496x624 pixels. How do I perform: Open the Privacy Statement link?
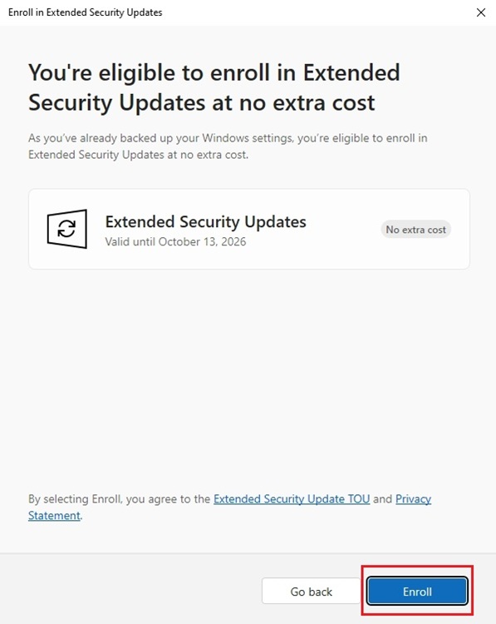coord(229,507)
